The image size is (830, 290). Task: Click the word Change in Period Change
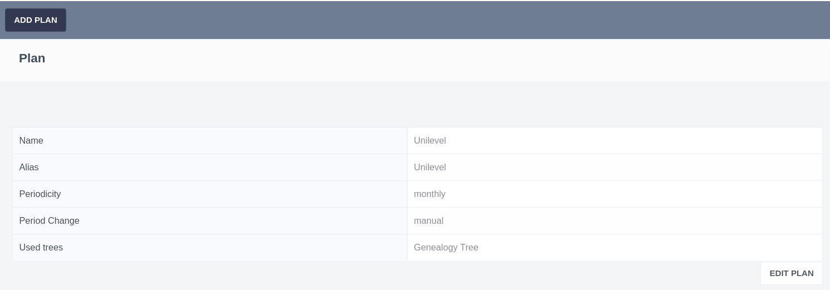(64, 221)
